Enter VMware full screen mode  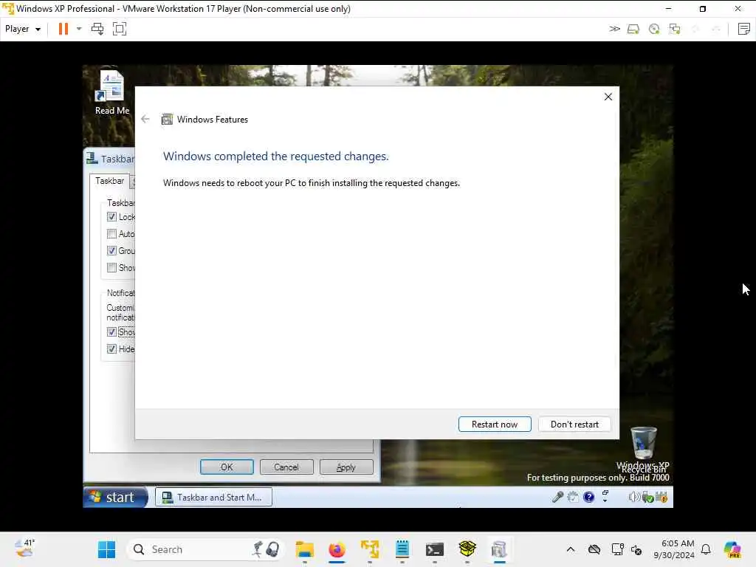click(x=120, y=29)
